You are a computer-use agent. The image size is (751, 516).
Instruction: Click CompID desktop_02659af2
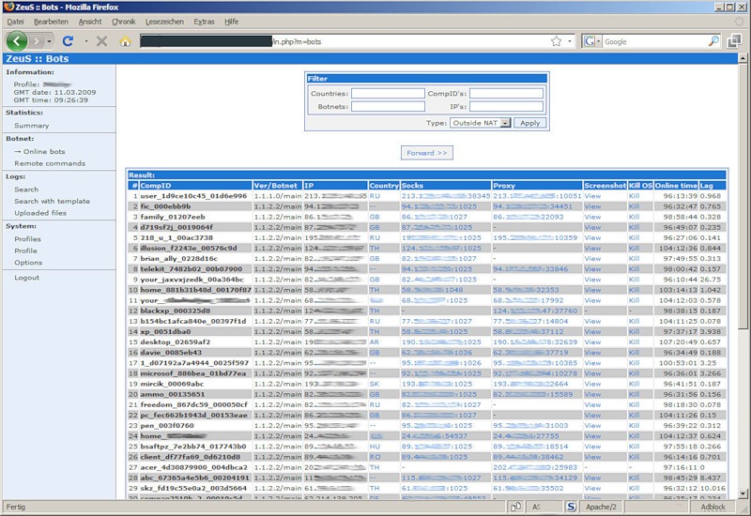176,342
